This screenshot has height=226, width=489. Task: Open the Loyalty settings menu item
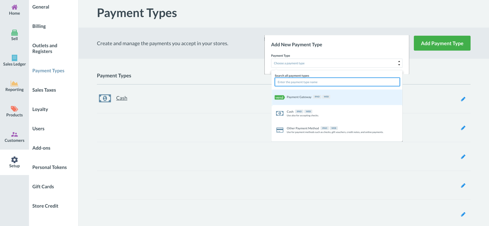(40, 109)
